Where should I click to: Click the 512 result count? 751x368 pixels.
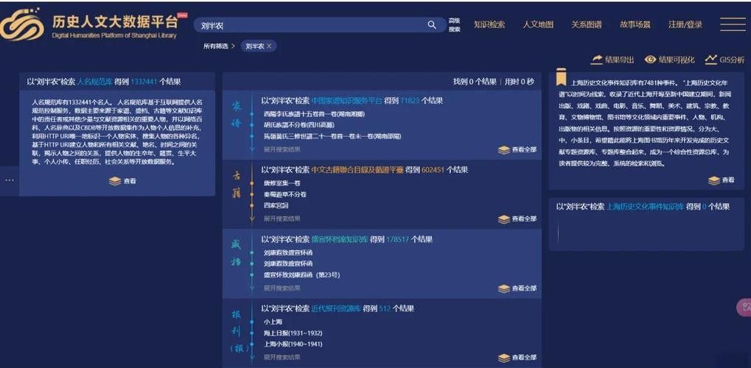[385, 308]
